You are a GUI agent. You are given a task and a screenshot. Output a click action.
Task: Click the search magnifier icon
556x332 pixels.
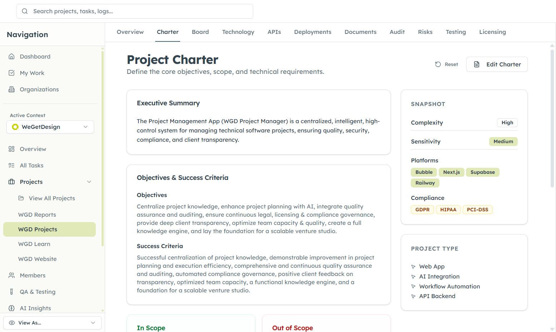point(24,11)
